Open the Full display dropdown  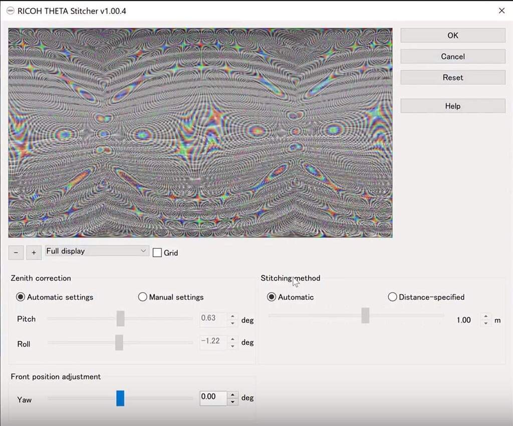(x=97, y=251)
